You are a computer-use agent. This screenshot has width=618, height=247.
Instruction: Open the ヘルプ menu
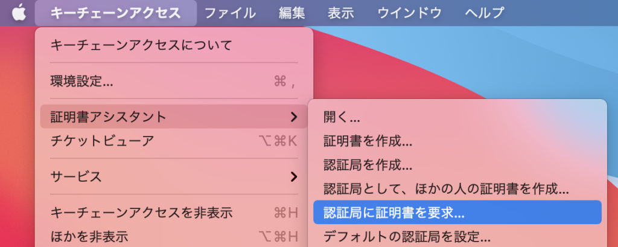pyautogui.click(x=485, y=12)
